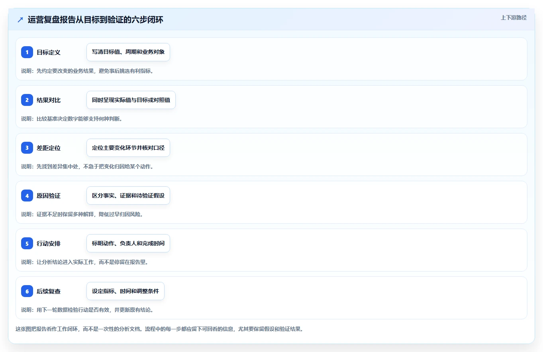The width and height of the screenshot is (543, 352).
Task: Click the 设定指标、时间和调整条件 chip
Action: (x=125, y=291)
